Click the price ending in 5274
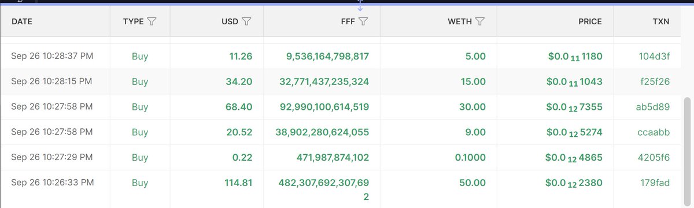The width and height of the screenshot is (694, 208). pyautogui.click(x=574, y=133)
